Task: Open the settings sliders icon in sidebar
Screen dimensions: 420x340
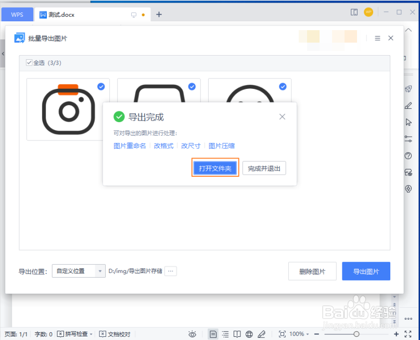Action: click(408, 139)
